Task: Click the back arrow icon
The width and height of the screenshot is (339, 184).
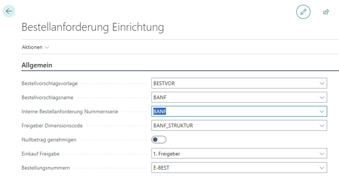Action: [x=9, y=11]
